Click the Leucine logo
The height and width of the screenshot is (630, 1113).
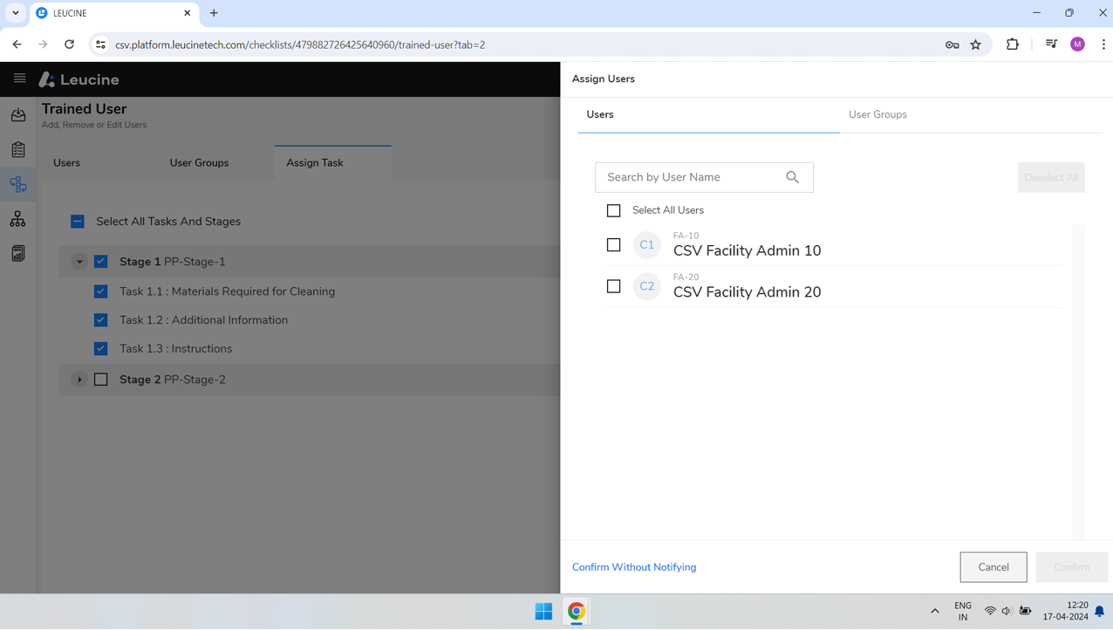pos(79,79)
